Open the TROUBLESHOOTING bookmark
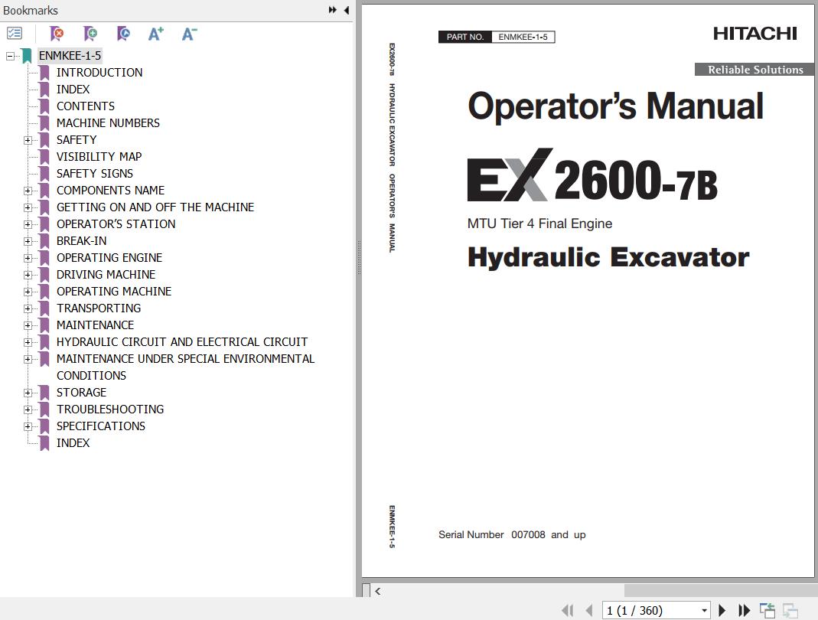 110,410
